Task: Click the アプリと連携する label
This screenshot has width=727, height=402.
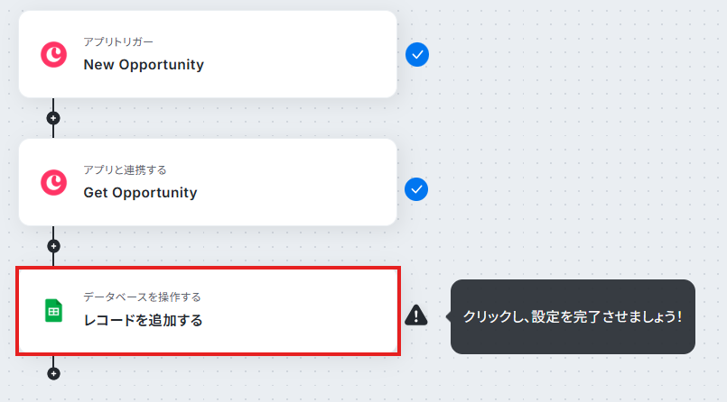Action: coord(125,170)
